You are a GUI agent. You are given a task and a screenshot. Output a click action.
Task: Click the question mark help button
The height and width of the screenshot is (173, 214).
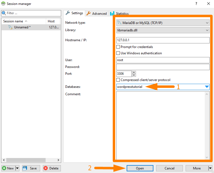coord(196,4)
